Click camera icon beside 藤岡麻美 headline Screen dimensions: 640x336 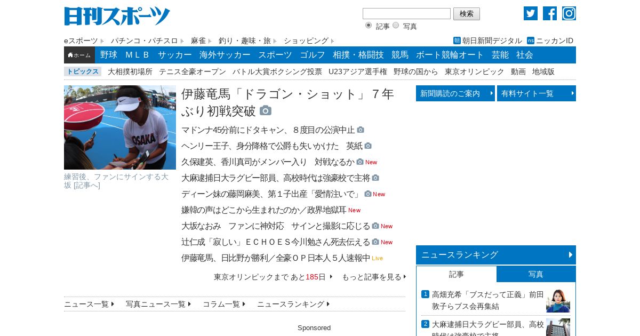[368, 194]
